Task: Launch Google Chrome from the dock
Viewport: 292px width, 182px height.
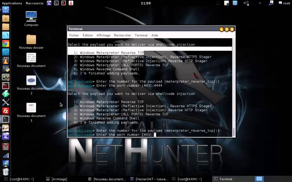Action: 6,44
